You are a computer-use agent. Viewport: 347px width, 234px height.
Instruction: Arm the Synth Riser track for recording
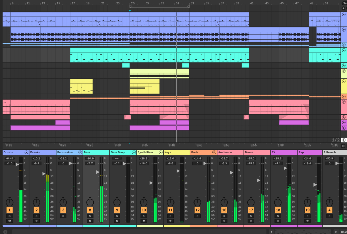[x=144, y=221]
